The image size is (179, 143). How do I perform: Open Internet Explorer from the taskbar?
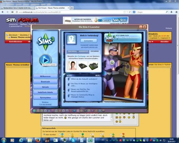tap(21, 140)
